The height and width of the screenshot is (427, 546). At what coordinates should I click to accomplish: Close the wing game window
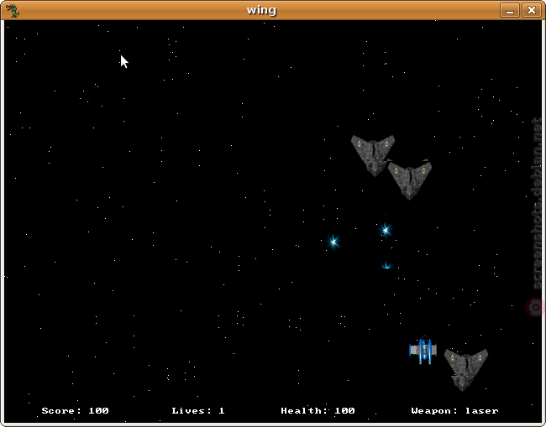532,10
